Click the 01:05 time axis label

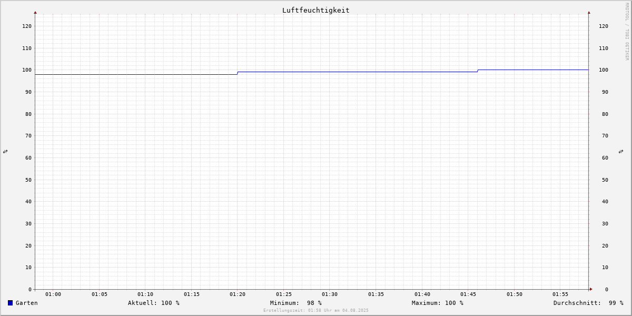click(x=100, y=294)
